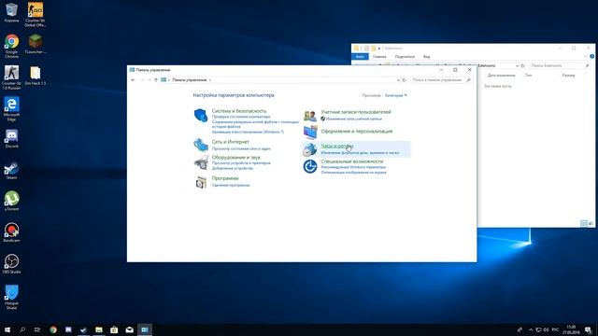The height and width of the screenshot is (336, 598).
Task: Open Специальные возможности link
Action: (x=352, y=161)
